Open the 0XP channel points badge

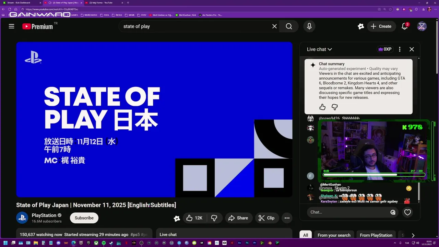[385, 49]
